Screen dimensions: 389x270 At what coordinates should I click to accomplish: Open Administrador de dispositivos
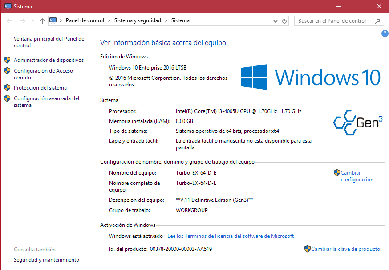49,60
